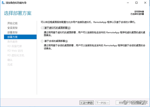This screenshot has height=107, width=150.
Task: Click the session-based deployment description text
Action: (94, 47)
